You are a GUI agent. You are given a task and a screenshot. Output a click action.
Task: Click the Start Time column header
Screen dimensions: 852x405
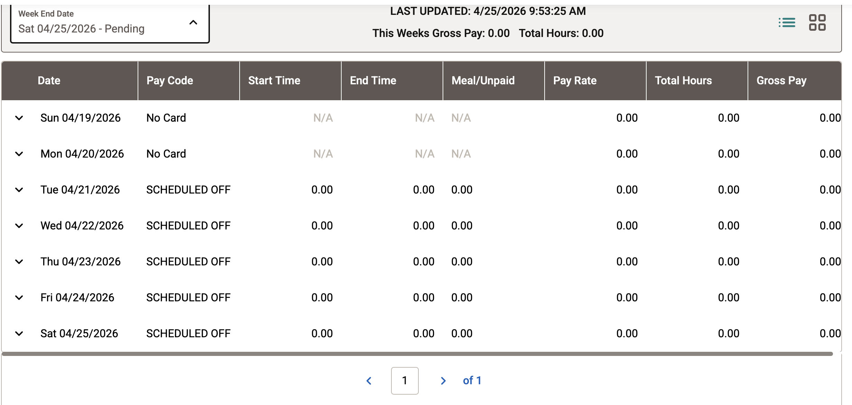click(x=290, y=81)
